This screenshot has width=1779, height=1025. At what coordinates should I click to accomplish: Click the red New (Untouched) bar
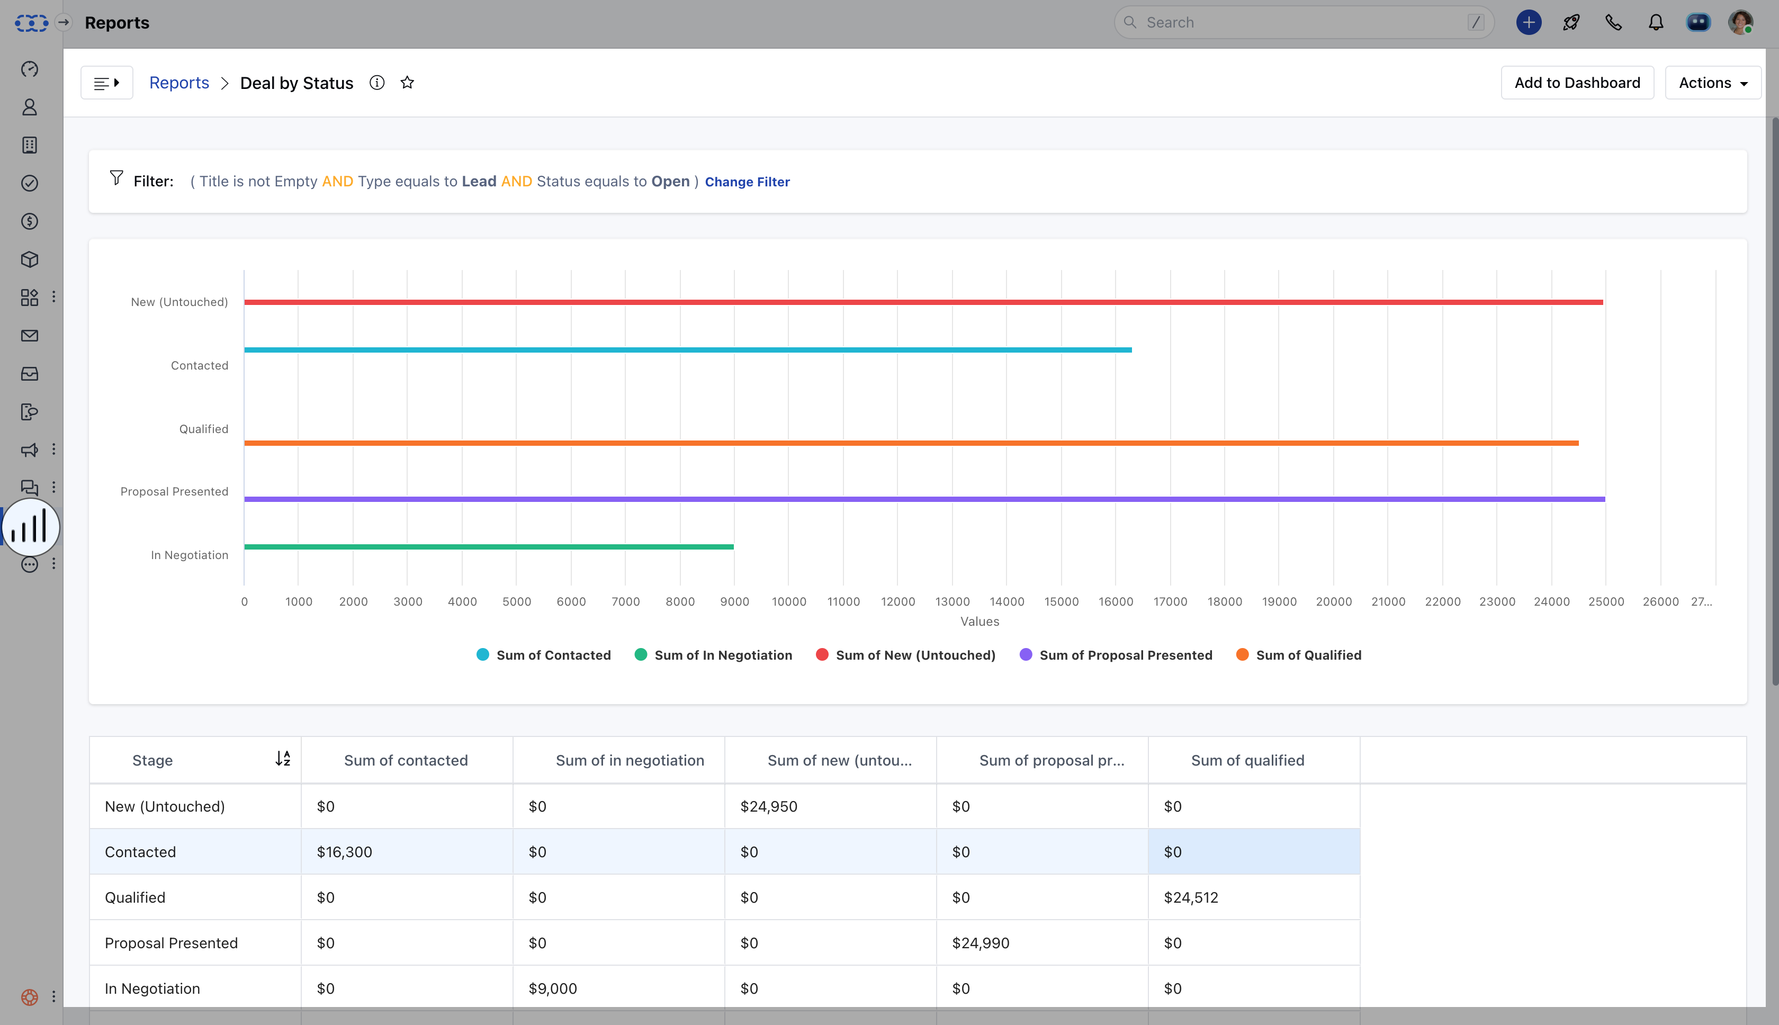pyautogui.click(x=923, y=302)
